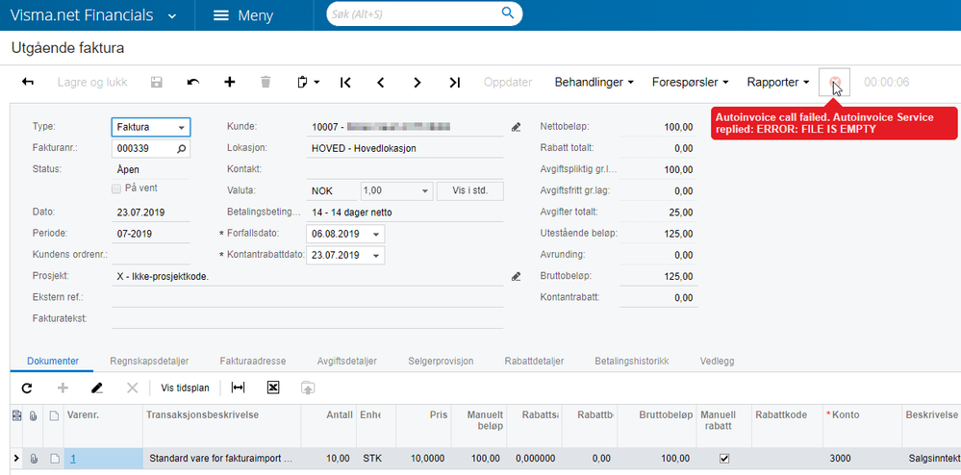Add a new invoice with plus icon
This screenshot has height=475, width=961.
(230, 82)
